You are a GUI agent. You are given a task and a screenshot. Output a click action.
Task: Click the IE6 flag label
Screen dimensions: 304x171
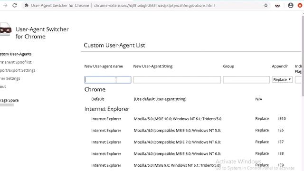click(x=281, y=130)
